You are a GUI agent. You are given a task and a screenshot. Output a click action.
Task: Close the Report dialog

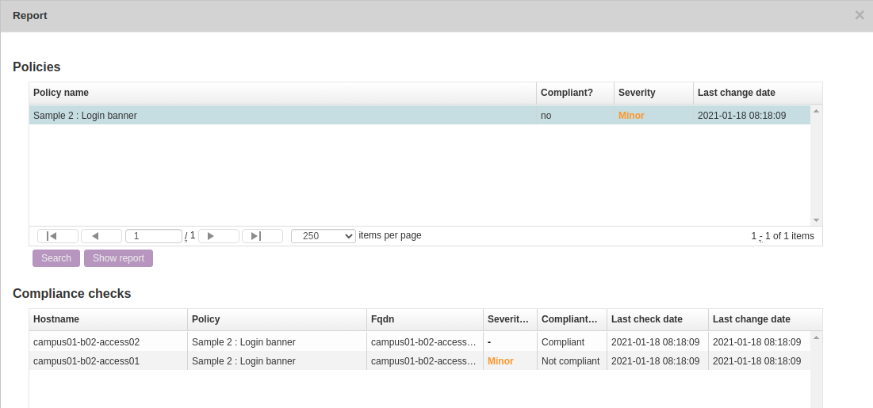pyautogui.click(x=860, y=15)
